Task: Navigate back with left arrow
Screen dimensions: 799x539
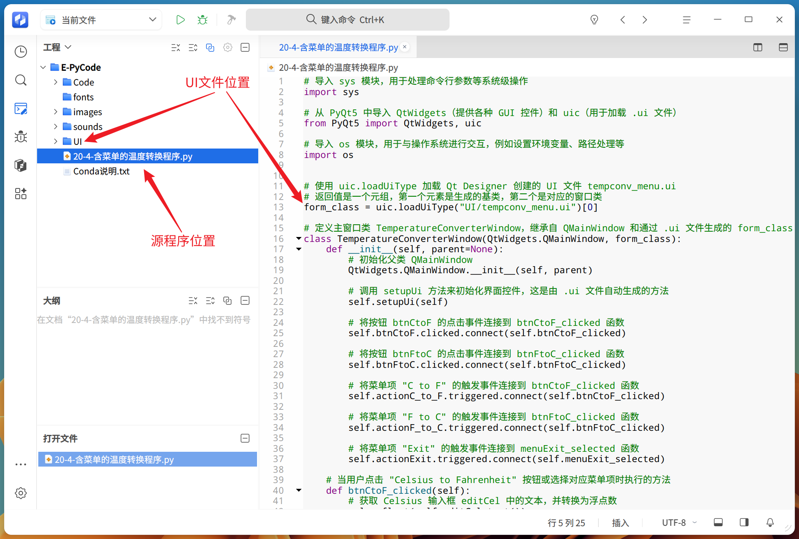Action: [623, 20]
